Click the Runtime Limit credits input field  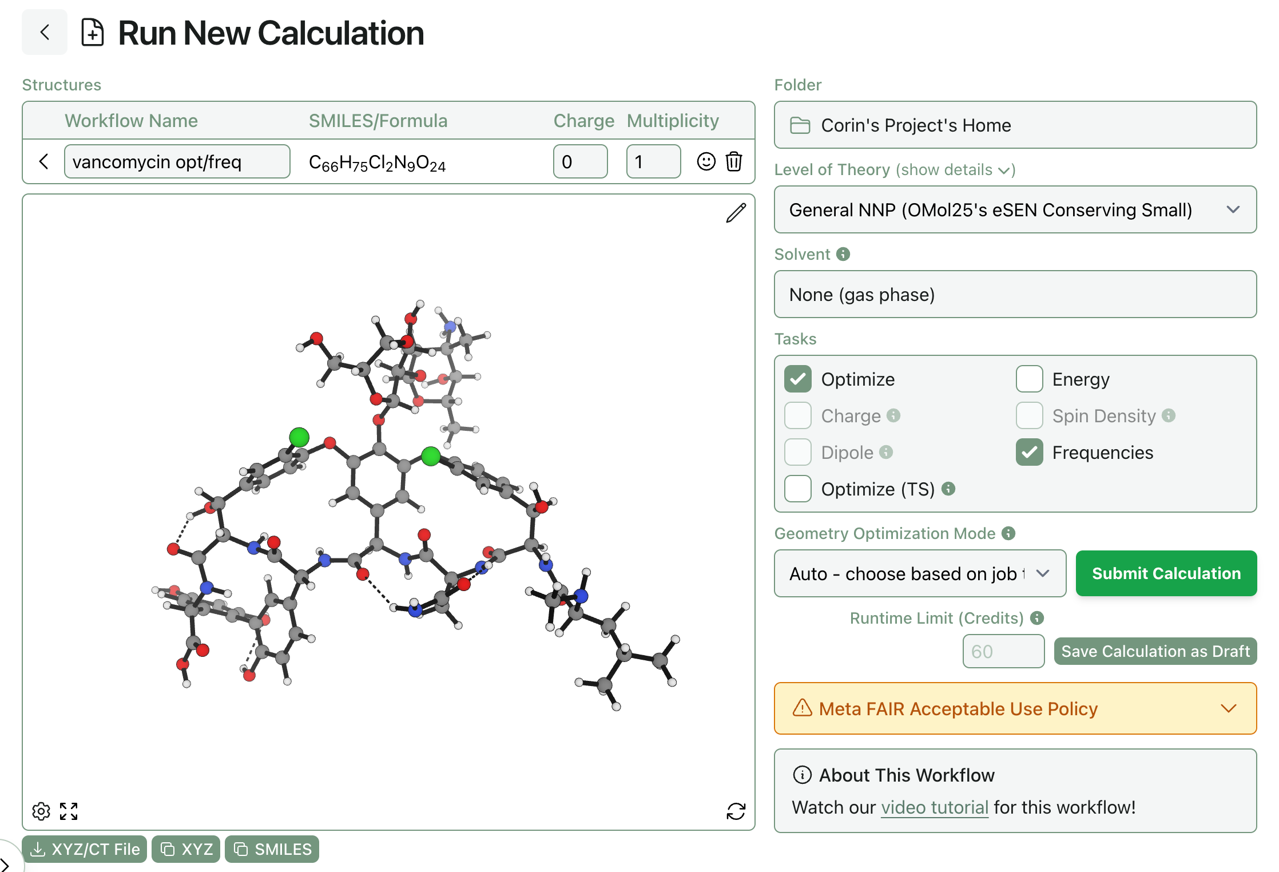1003,652
